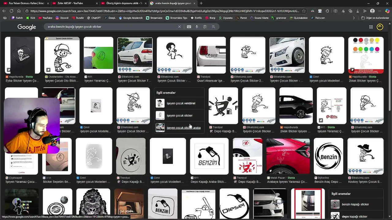The width and height of the screenshot is (392, 220).
Task: Open the three-dot settings and more menu
Action: tap(380, 11)
